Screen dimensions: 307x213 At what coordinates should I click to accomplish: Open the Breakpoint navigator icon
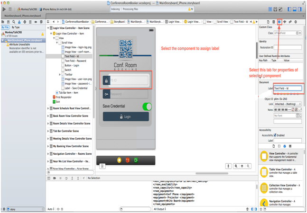[36, 22]
